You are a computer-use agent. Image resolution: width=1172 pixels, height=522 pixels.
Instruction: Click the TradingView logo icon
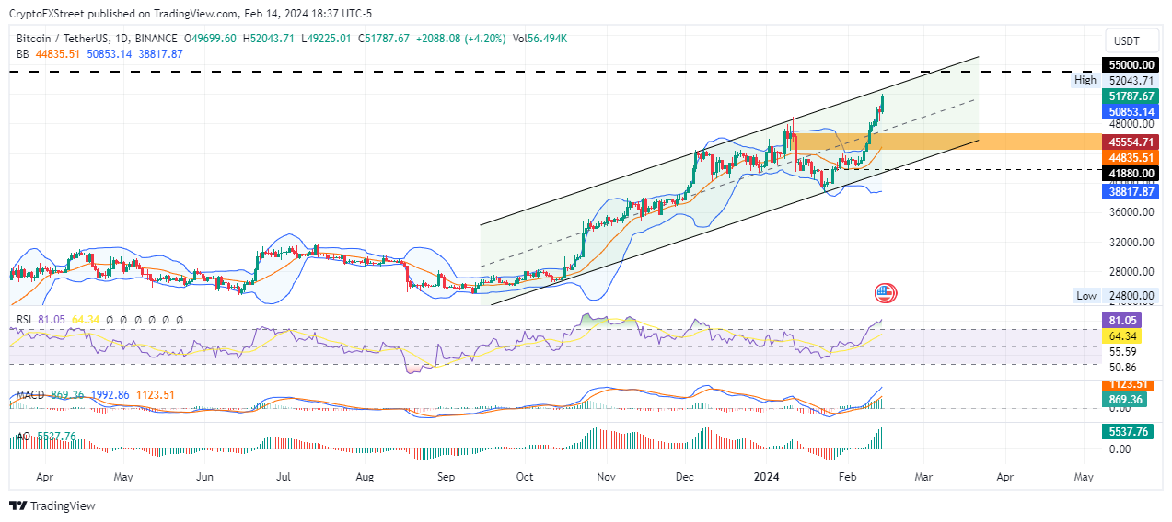click(18, 505)
